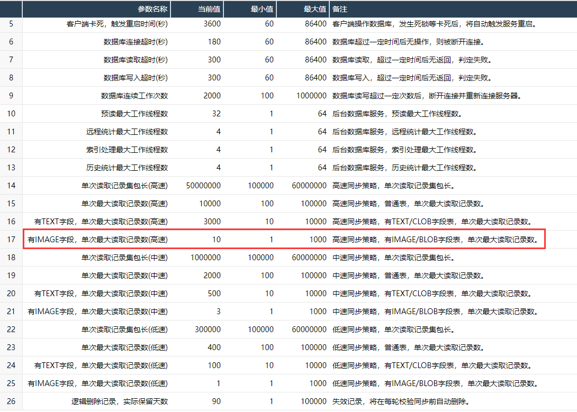
Task: Click the 最大值 column header
Action: 315,10
